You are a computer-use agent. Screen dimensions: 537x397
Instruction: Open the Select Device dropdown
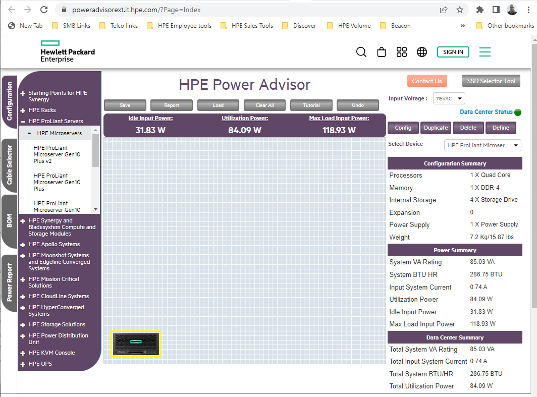click(482, 145)
